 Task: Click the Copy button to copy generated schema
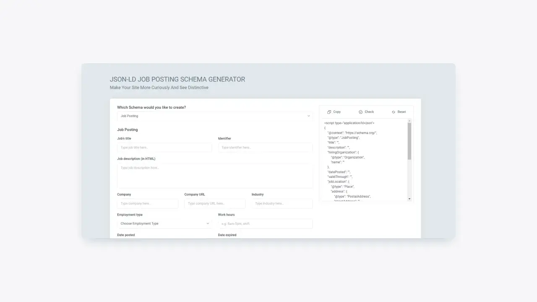[334, 112]
